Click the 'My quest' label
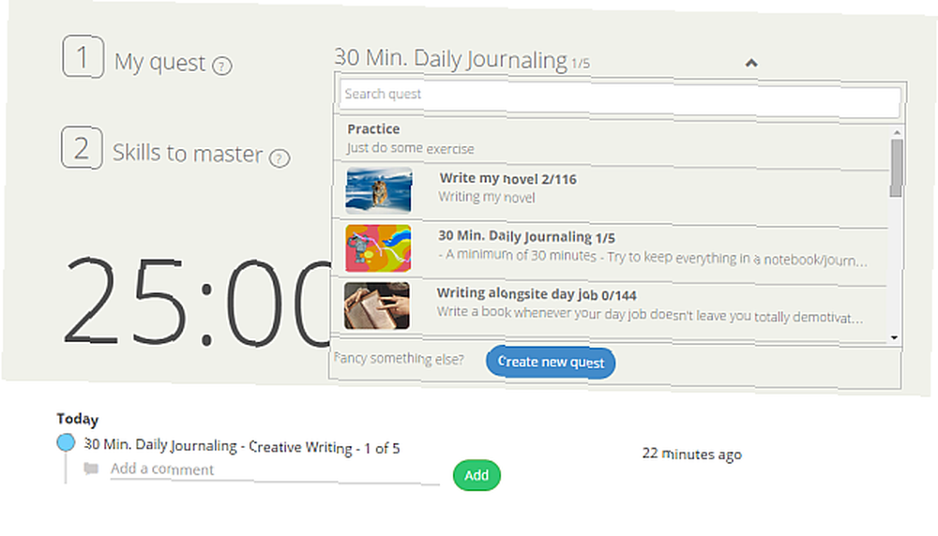Screen dimensions: 938x536 pos(159,62)
